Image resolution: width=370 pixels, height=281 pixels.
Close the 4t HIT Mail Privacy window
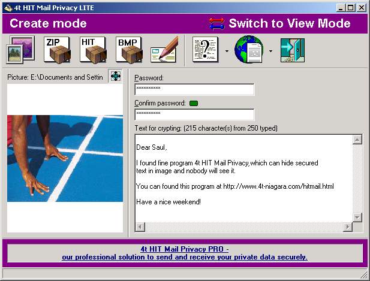pos(362,8)
